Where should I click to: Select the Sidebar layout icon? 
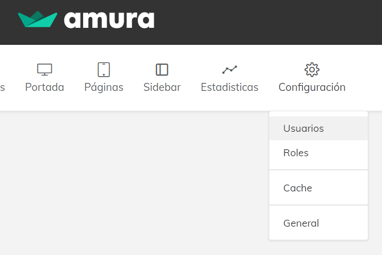tap(162, 69)
